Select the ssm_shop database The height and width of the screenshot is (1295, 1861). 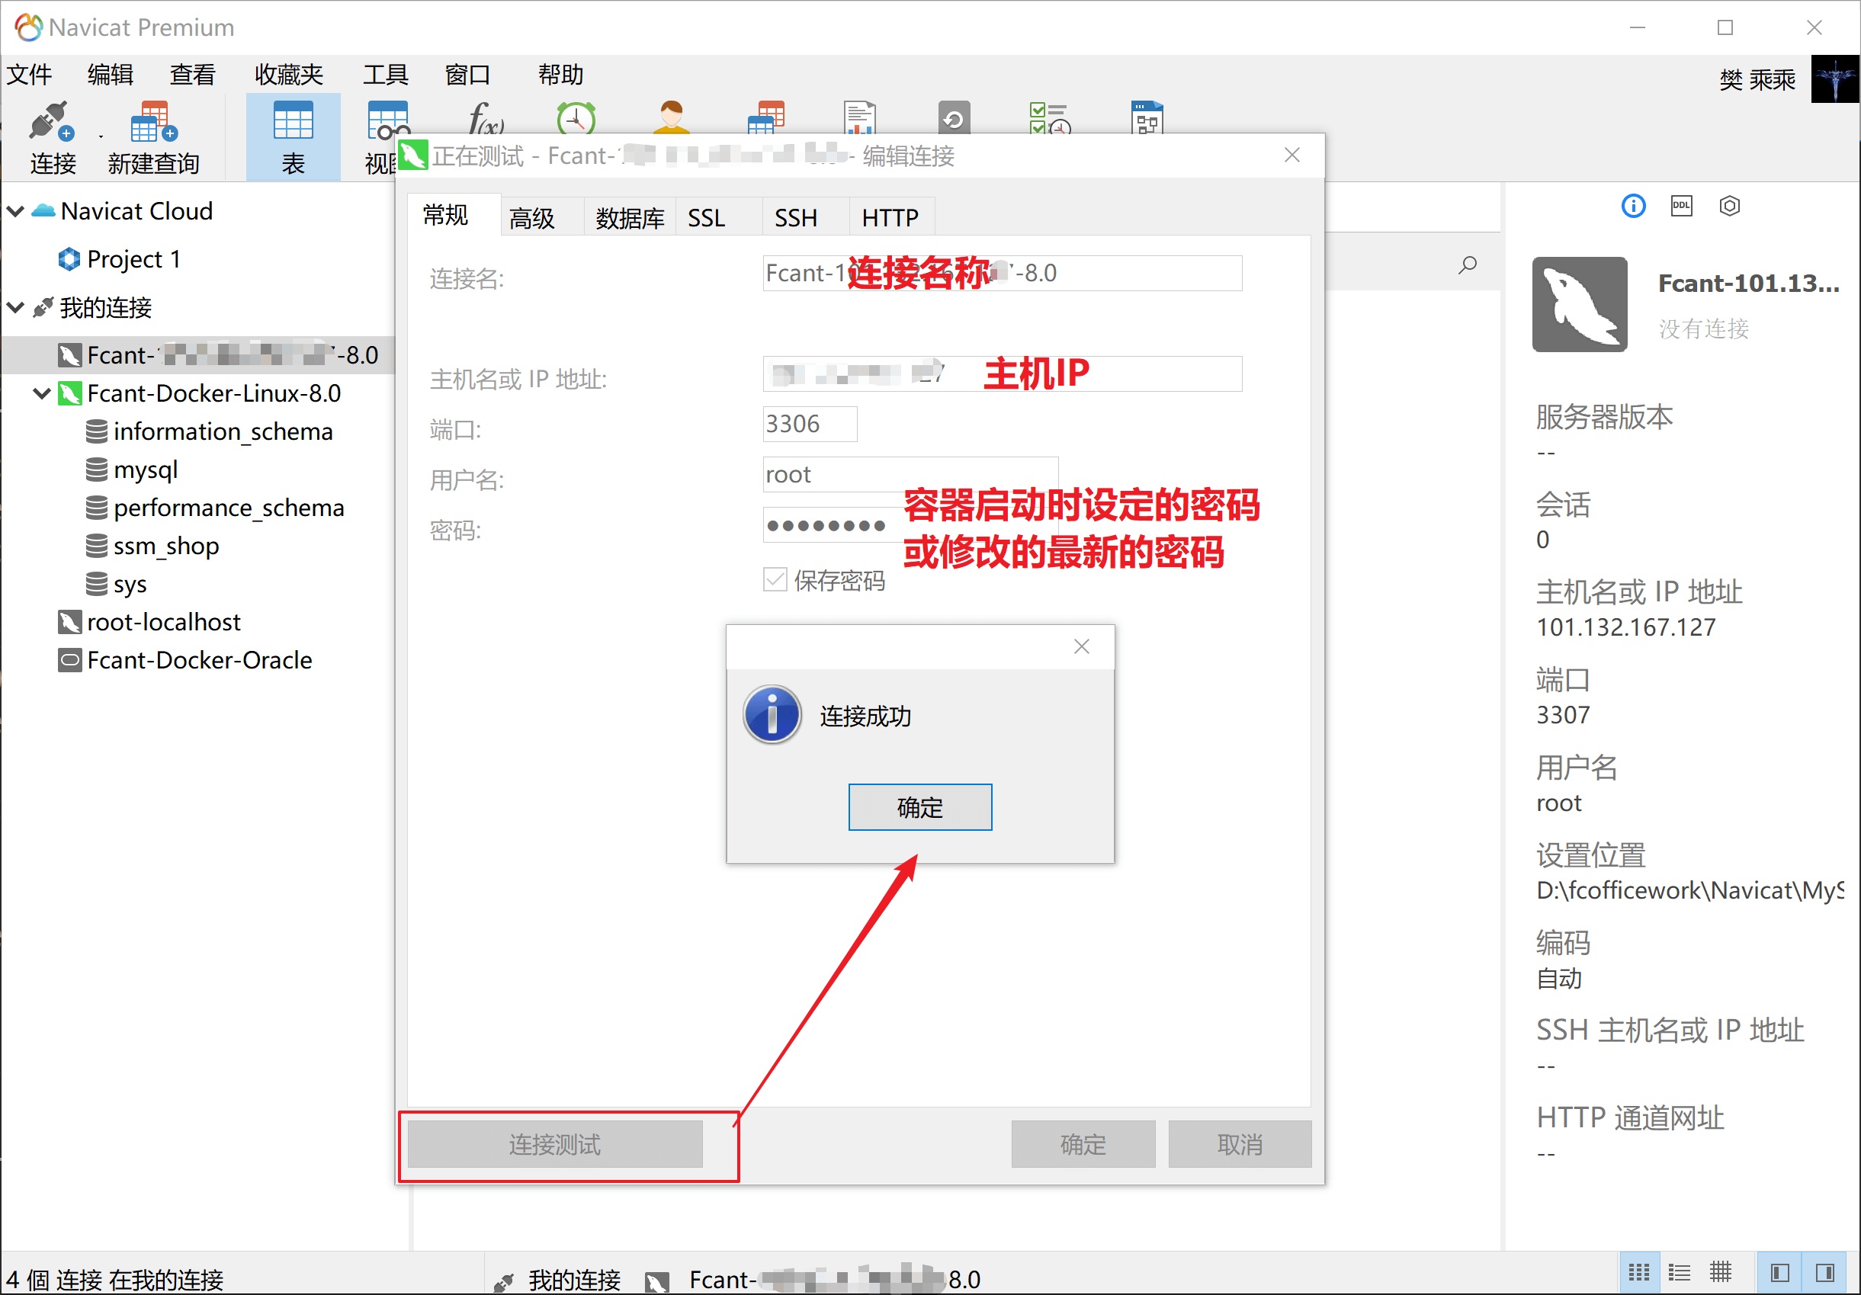(x=165, y=547)
